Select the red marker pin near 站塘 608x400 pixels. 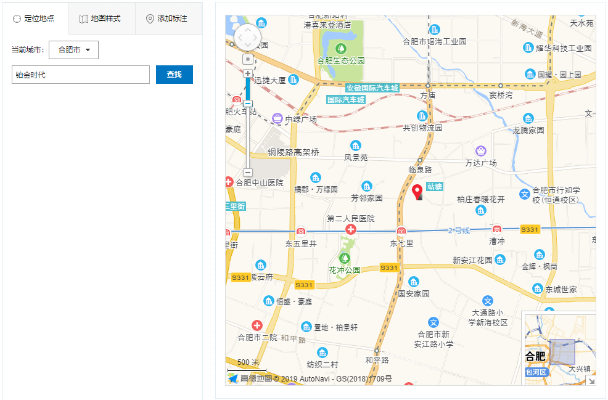[x=417, y=189]
